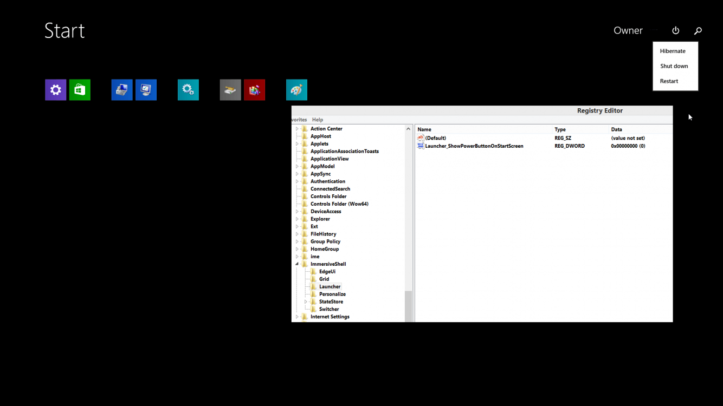Click the folder icon beside ConnectedSearch
The image size is (723, 406).
click(x=305, y=189)
